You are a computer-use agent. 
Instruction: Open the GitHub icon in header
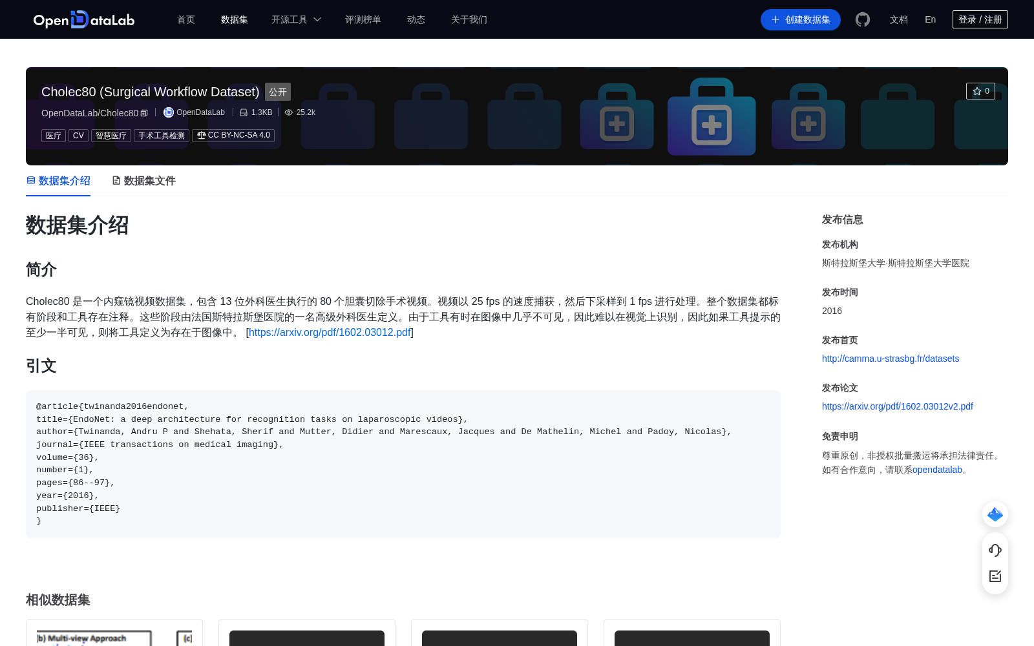click(863, 19)
